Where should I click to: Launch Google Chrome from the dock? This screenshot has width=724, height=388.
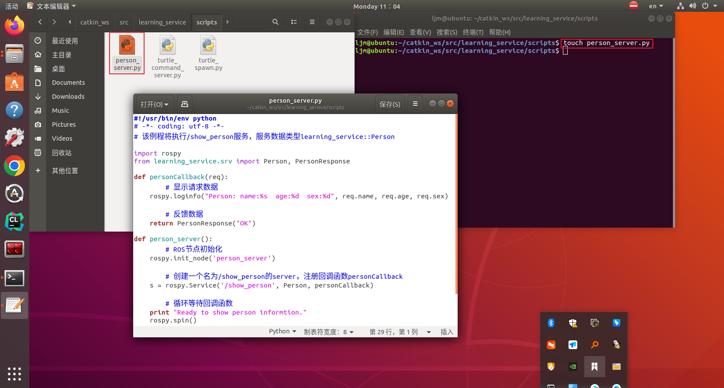coord(14,166)
